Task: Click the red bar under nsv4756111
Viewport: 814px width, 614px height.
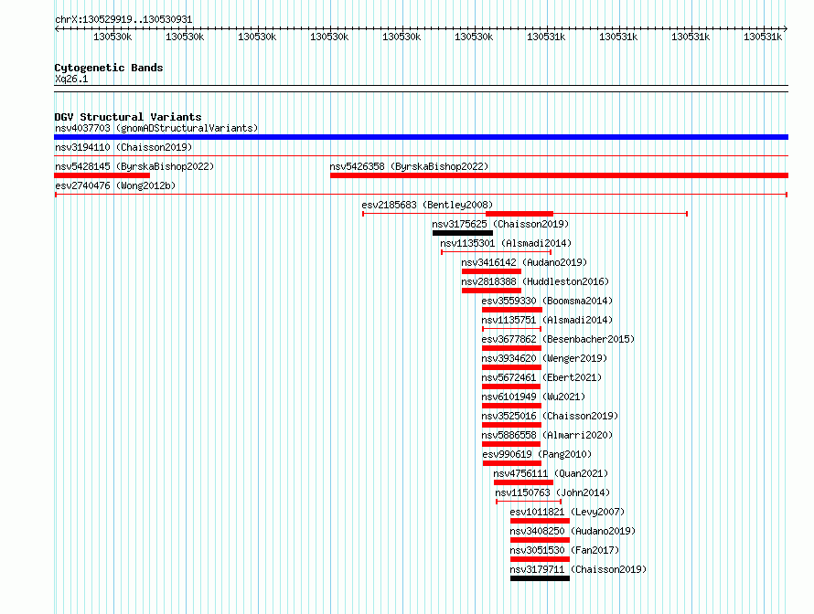Action: point(523,482)
